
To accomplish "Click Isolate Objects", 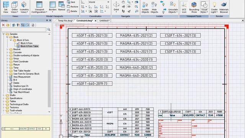I will [x=145, y=7].
